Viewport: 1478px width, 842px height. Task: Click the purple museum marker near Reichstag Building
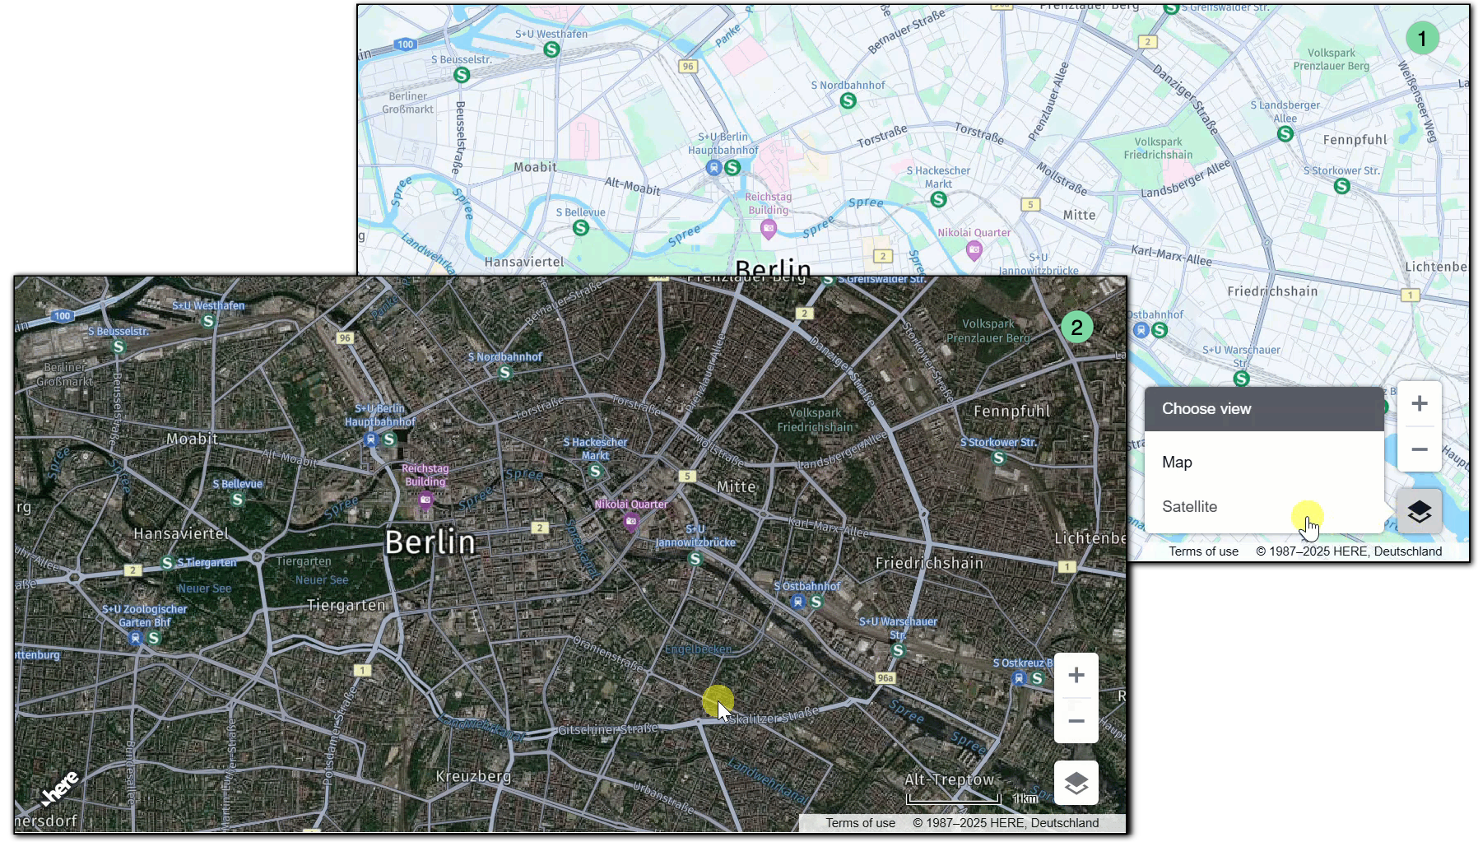pos(425,500)
